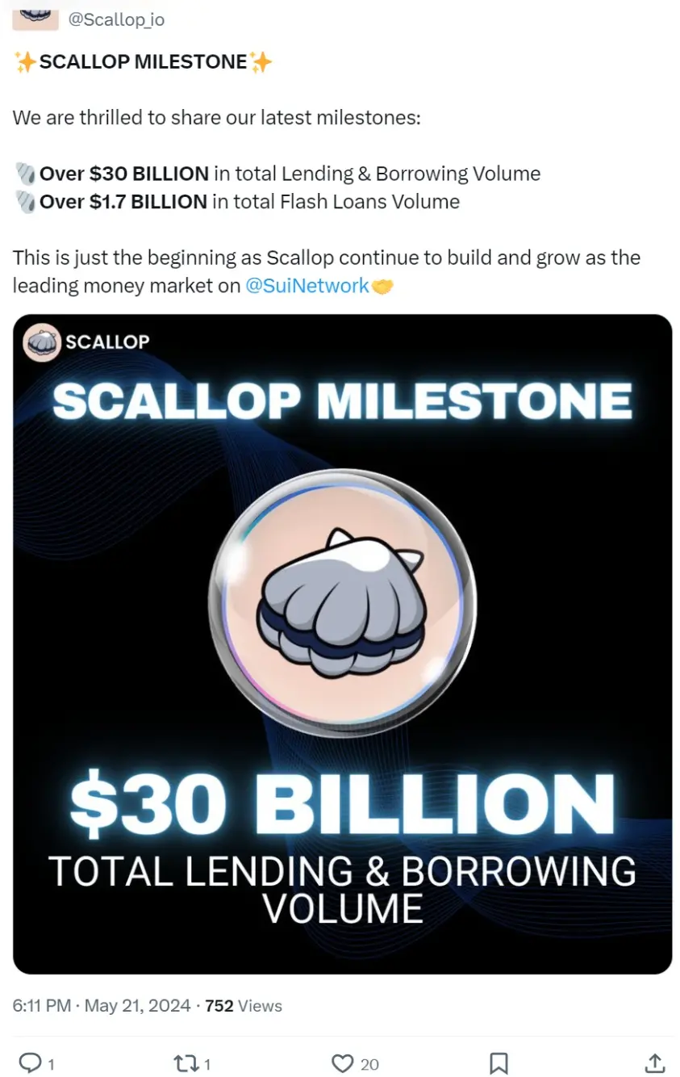The width and height of the screenshot is (680, 1077).
Task: Select the $30 BILLION text in the image
Action: click(x=343, y=802)
